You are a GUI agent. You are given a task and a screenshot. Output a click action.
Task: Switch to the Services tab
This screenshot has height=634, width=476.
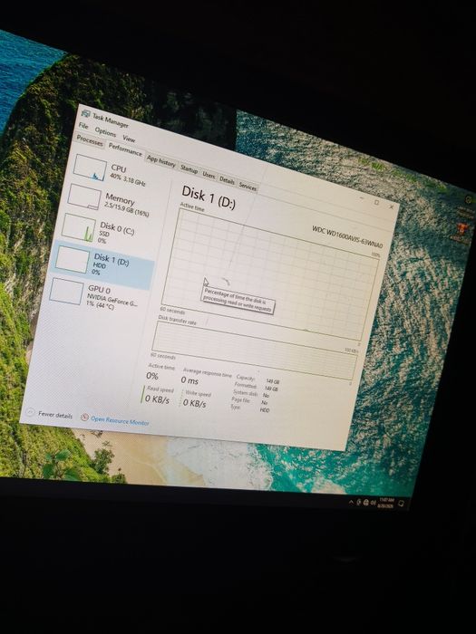247,186
